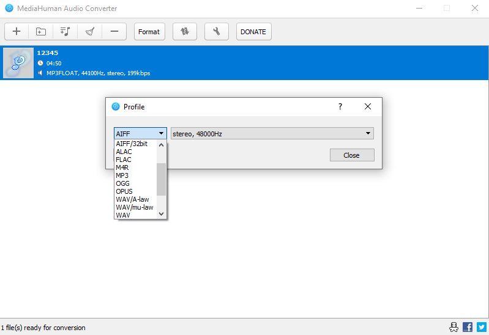Open the stereo, 48000Hz quality dropdown
The width and height of the screenshot is (489, 335).
click(272, 133)
